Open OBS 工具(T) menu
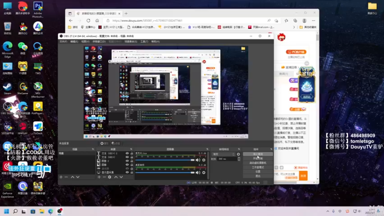Screen dimensions: 384x216 click(x=144, y=42)
